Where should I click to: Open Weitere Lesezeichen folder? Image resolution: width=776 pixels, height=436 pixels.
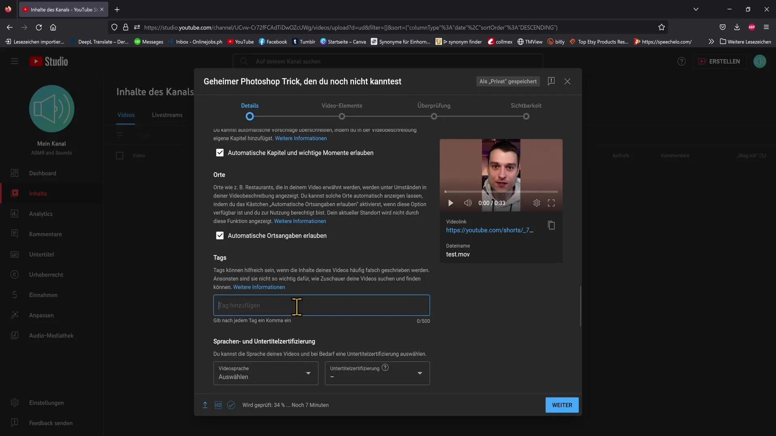tap(745, 42)
